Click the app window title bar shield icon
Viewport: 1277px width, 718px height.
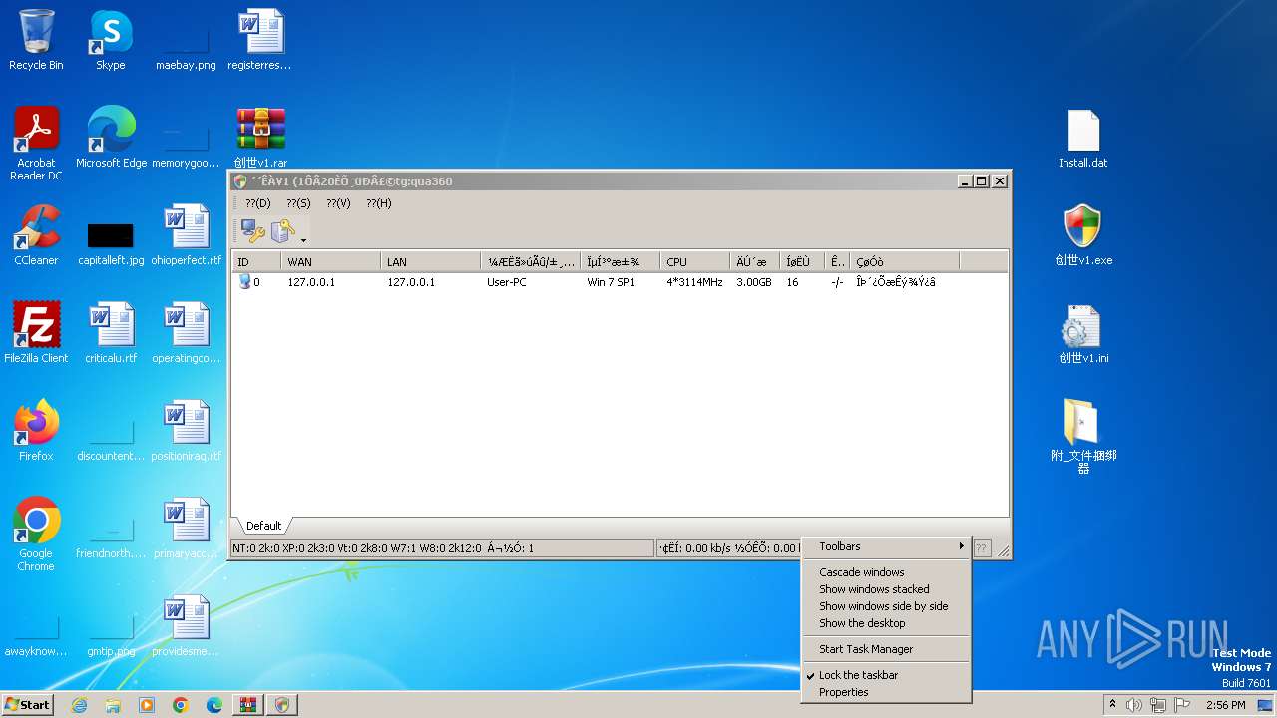pyautogui.click(x=239, y=181)
